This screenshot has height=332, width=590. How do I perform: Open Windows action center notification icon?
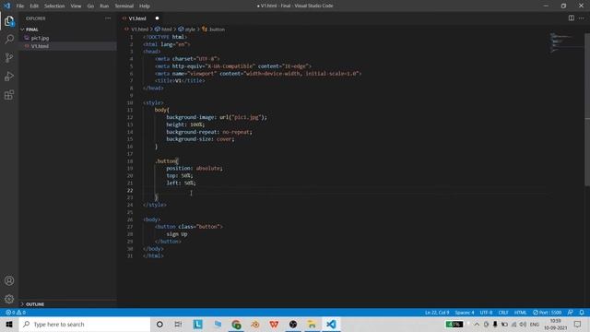(x=578, y=324)
